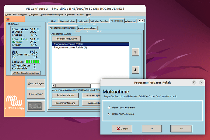Click Assistent starten button
210x140 pixels.
[65, 95]
